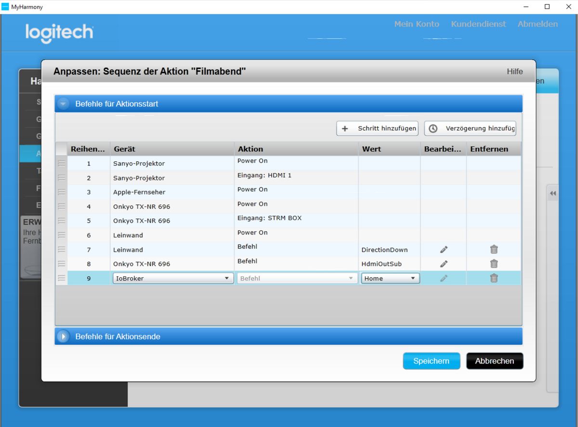
Task: Click Verzögerung hinzufügen button
Action: 470,129
